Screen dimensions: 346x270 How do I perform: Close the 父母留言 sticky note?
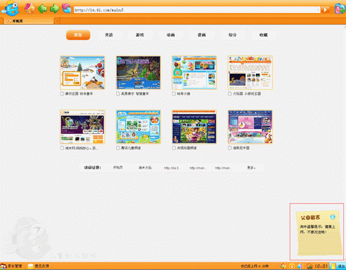pos(332,217)
